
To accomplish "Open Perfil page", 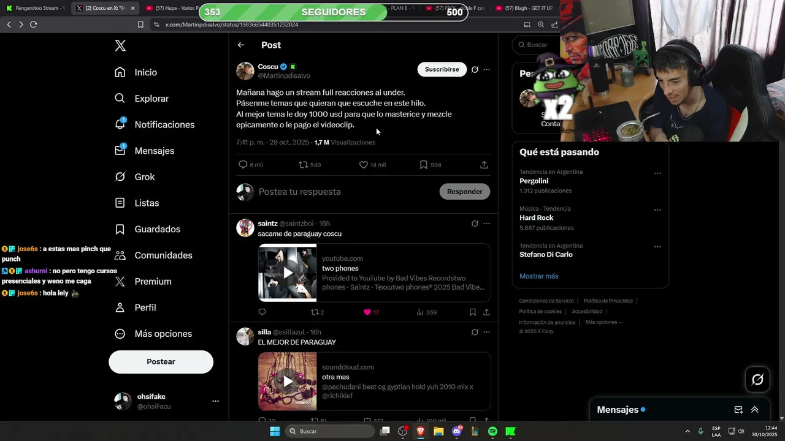I will click(x=136, y=307).
